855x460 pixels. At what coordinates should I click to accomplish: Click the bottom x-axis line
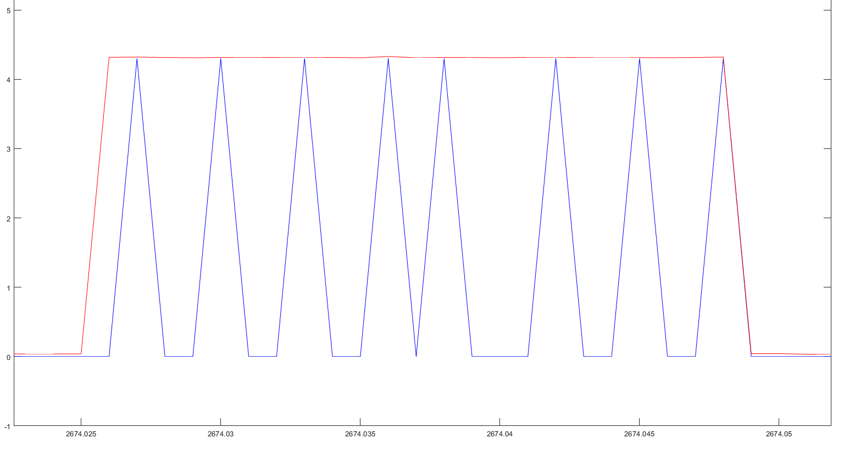click(x=385, y=424)
